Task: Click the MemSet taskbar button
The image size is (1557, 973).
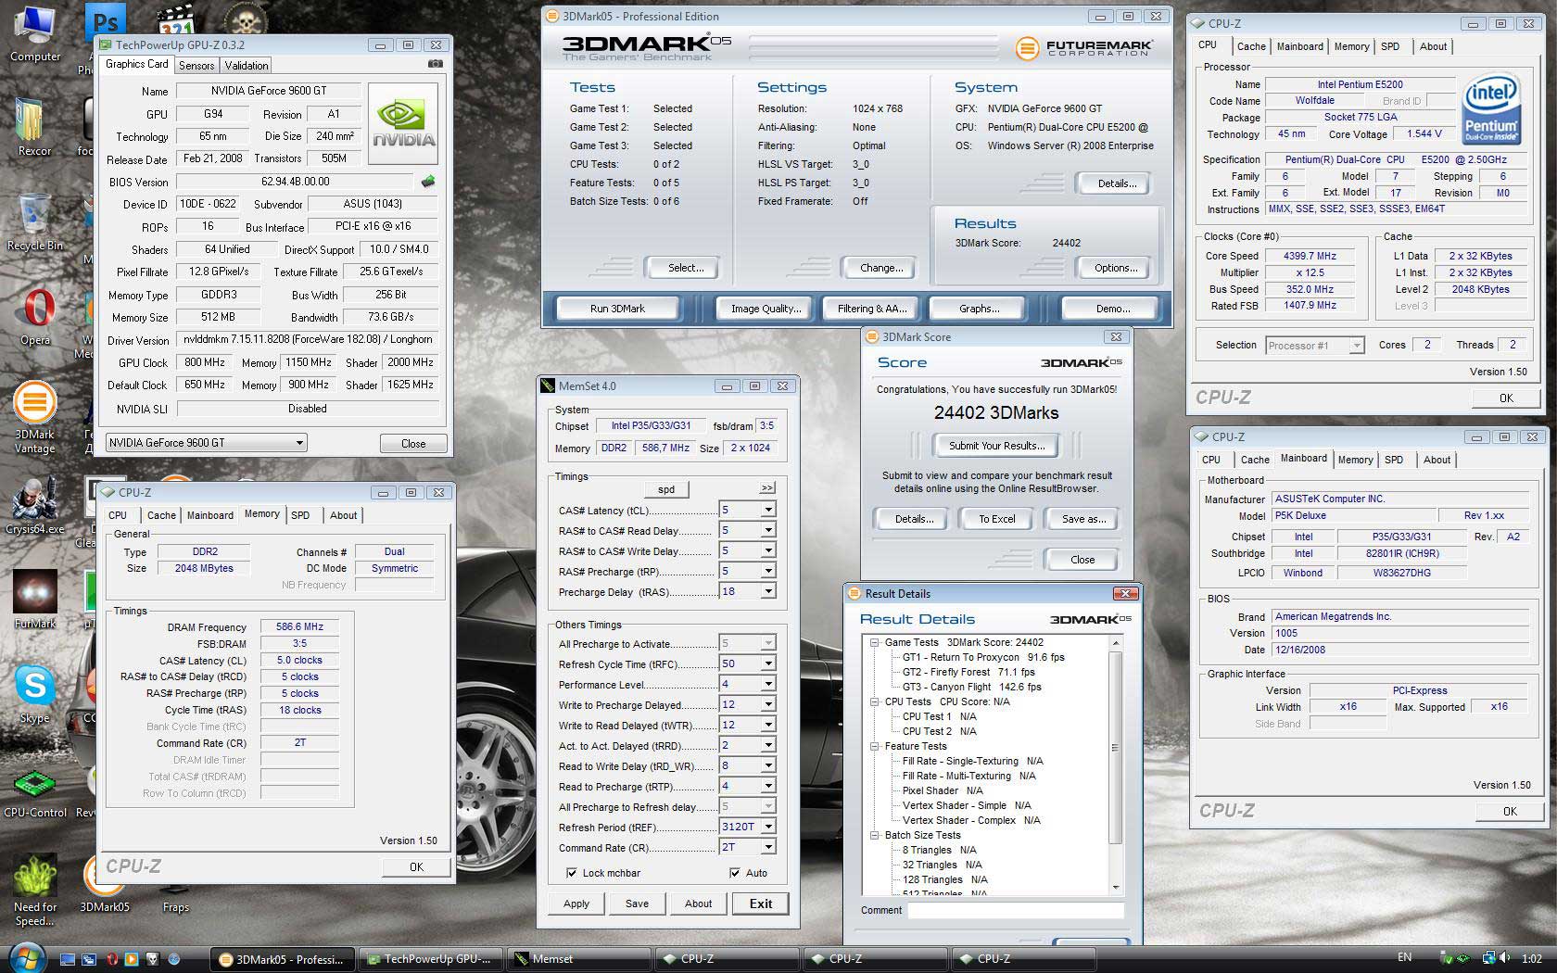Action: (578, 959)
